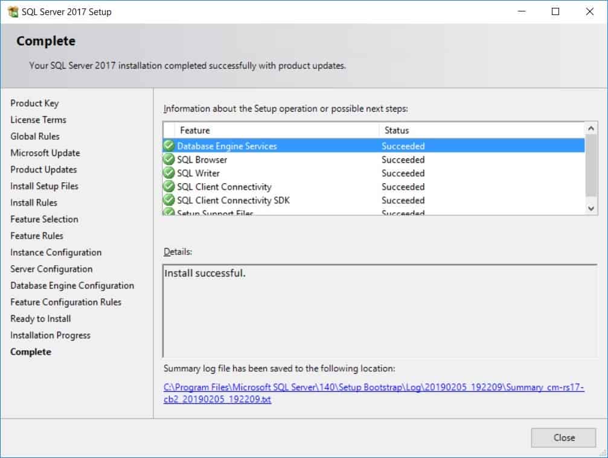Viewport: 608px width, 458px height.
Task: Maximize the SQL Server 2017 Setup window
Action: (x=555, y=11)
